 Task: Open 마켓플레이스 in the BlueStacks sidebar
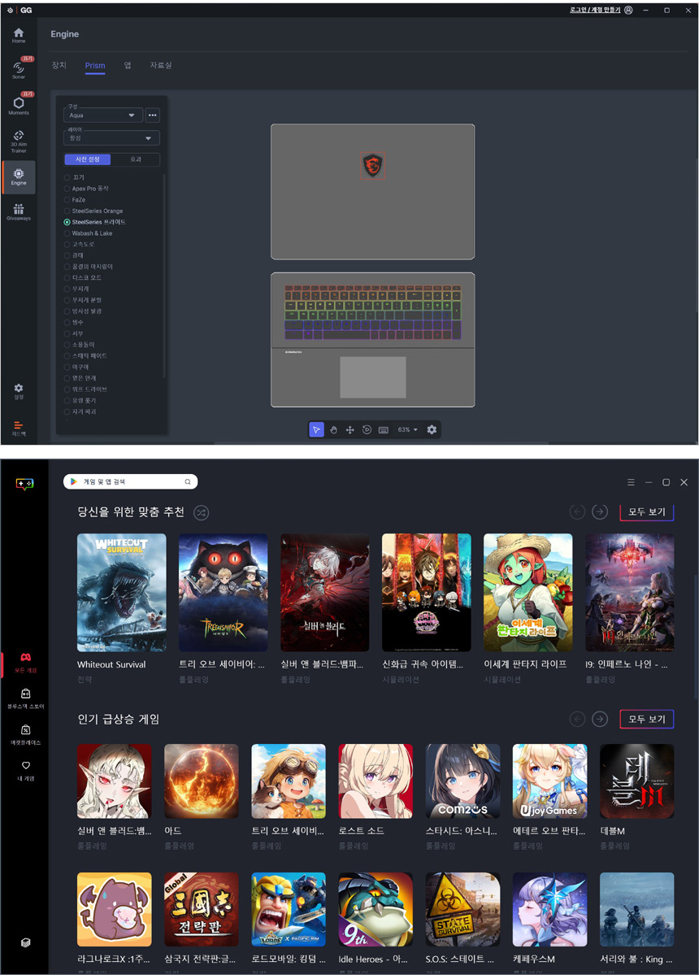pos(25,733)
